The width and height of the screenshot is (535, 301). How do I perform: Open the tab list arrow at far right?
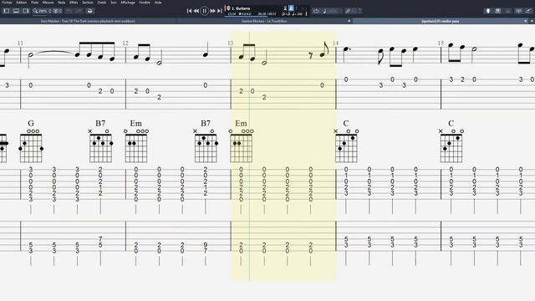[x=532, y=21]
